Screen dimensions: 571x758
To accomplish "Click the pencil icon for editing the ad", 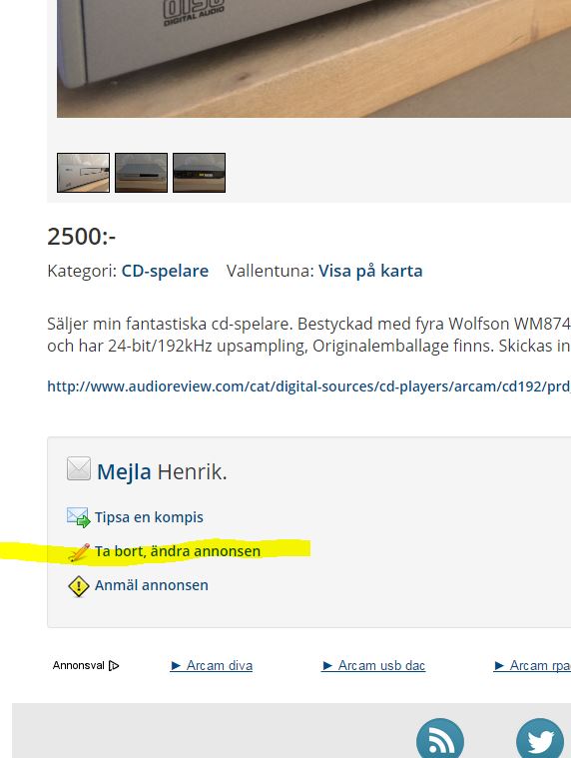I will tap(79, 552).
